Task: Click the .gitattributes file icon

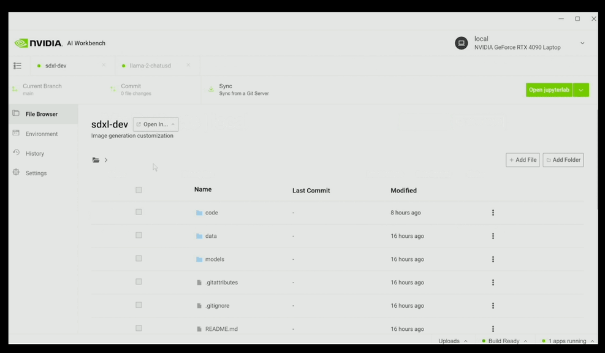Action: click(x=199, y=283)
